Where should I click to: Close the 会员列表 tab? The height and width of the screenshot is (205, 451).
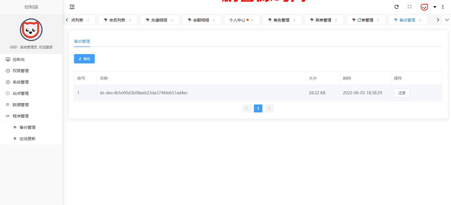click(130, 20)
